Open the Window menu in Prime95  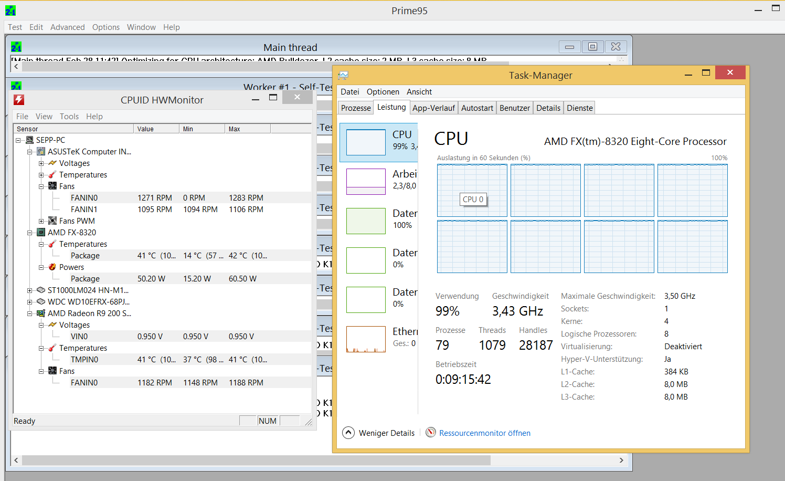point(141,27)
